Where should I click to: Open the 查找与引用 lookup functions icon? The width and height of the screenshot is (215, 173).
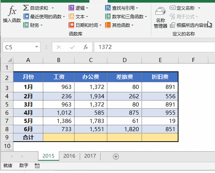pyautogui.click(x=108, y=8)
